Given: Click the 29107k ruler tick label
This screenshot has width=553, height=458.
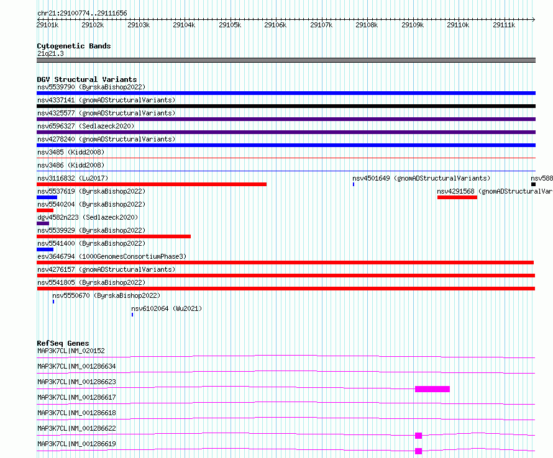Looking at the screenshot, I should pyautogui.click(x=321, y=25).
